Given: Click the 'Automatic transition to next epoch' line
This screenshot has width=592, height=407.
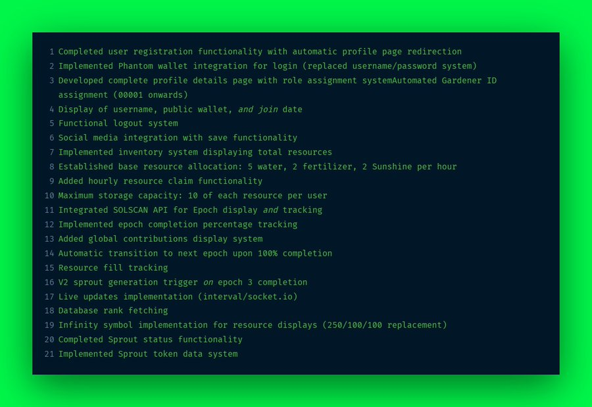Looking at the screenshot, I should [x=195, y=253].
